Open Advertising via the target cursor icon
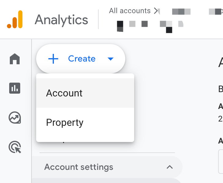This screenshot has width=223, height=183. [x=15, y=147]
